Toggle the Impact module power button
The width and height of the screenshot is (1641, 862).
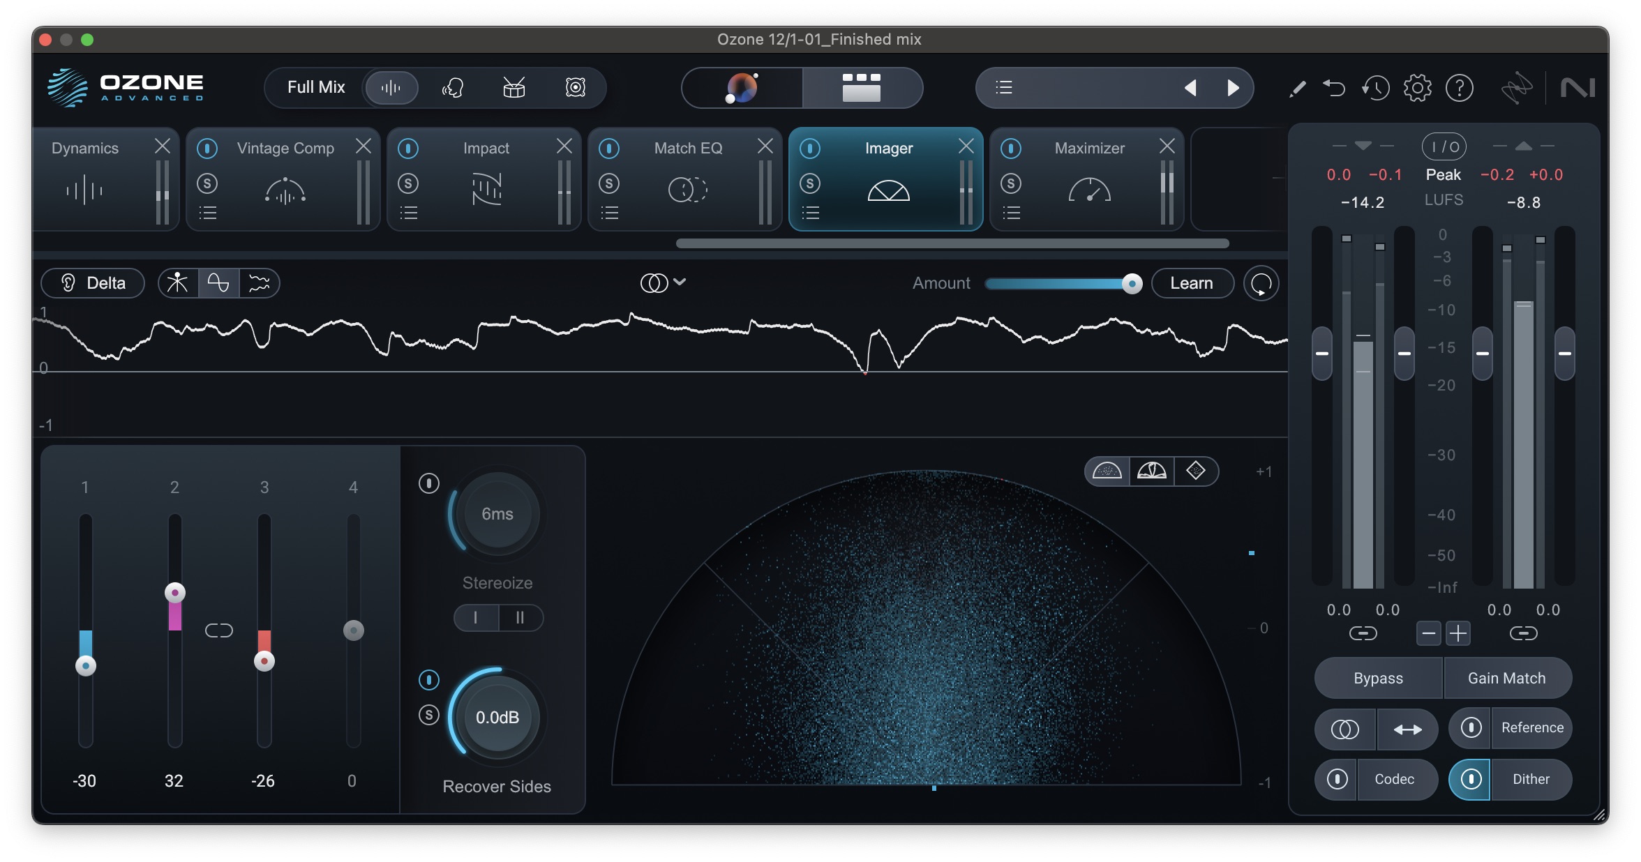click(409, 149)
